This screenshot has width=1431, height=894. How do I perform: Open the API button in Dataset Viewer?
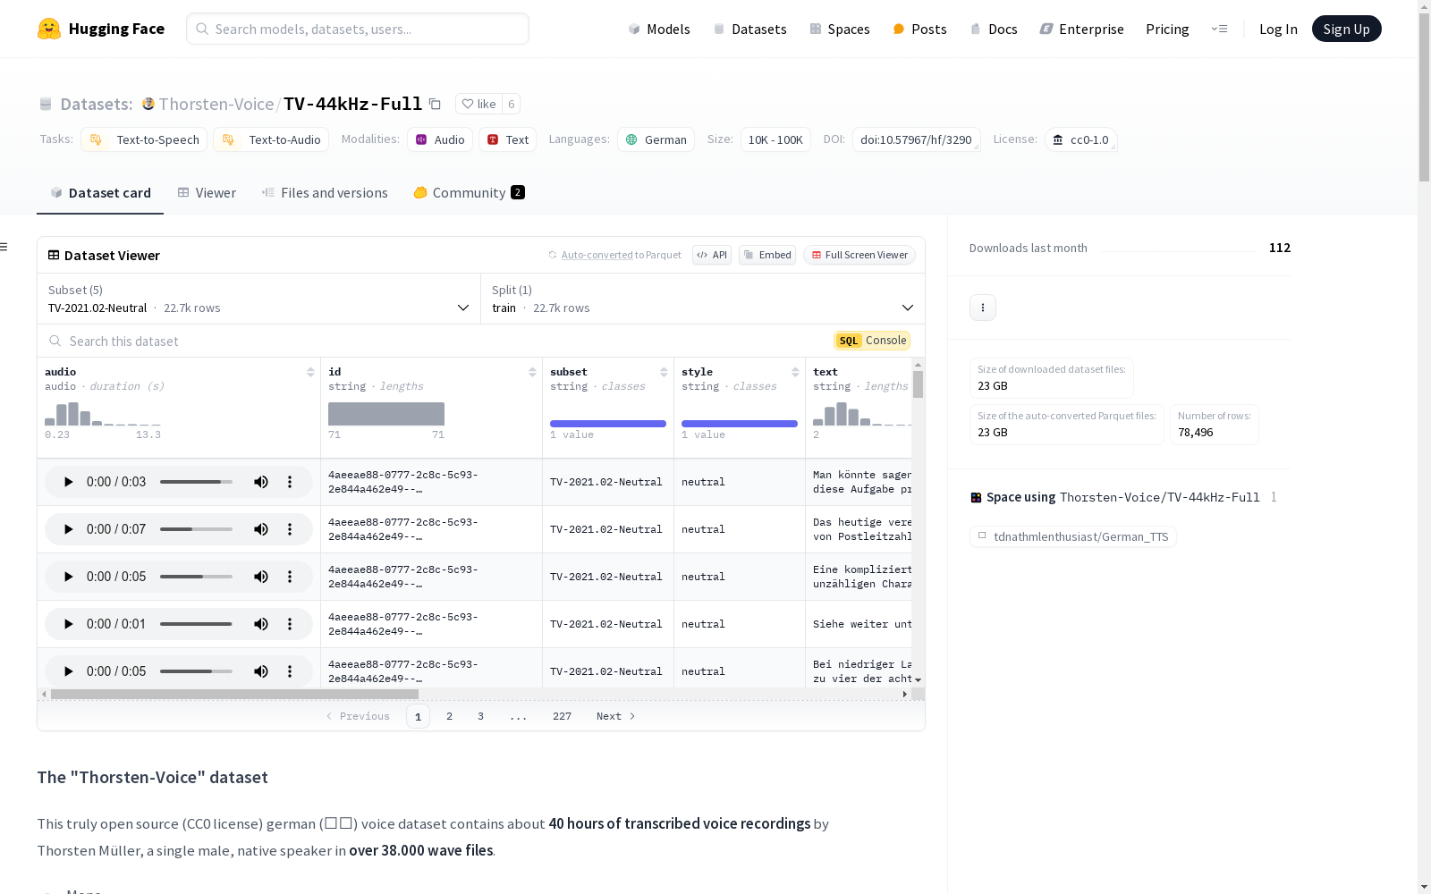(x=712, y=255)
